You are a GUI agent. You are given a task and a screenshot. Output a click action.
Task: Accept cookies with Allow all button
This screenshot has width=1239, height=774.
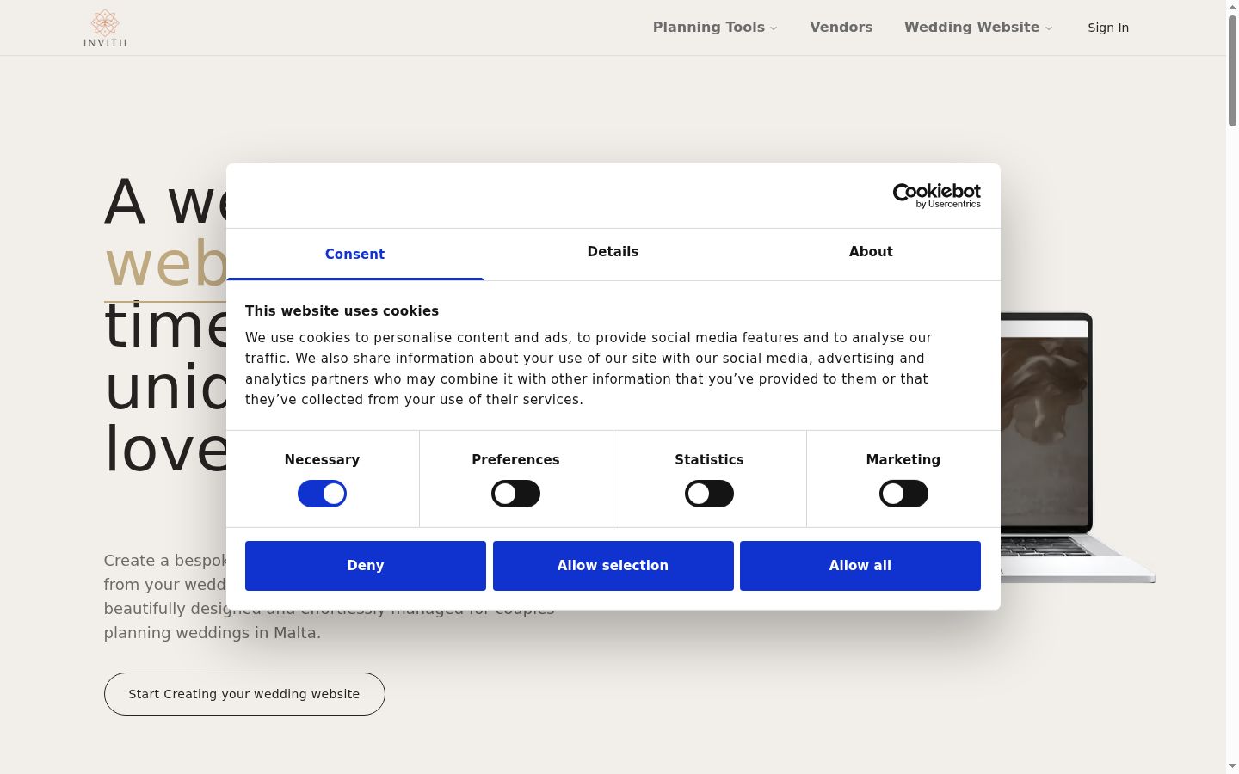click(x=860, y=566)
